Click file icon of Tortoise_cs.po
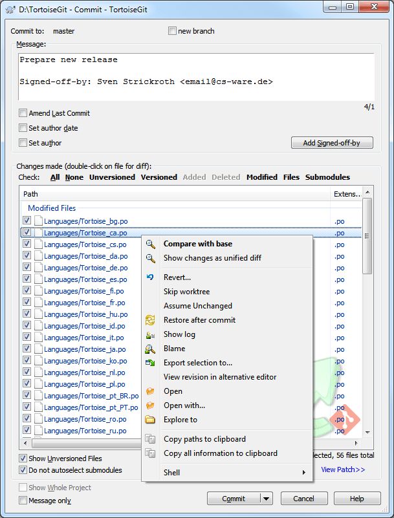The height and width of the screenshot is (518, 394). (39, 244)
